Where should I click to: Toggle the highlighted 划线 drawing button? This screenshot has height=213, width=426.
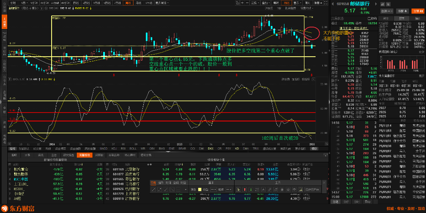287,3
